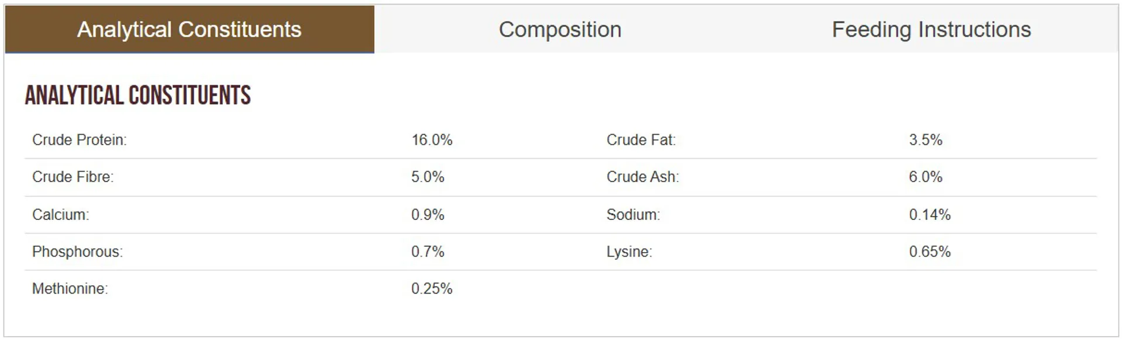Click the 3.5% fat value
Screen dimensions: 1122x339
point(926,140)
